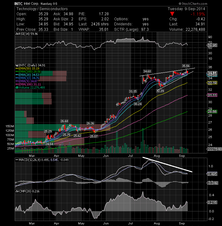The width and height of the screenshot is (222, 226).
Task: Click the EMA(100) 31.11 legend entry
Action: pyautogui.click(x=28, y=84)
